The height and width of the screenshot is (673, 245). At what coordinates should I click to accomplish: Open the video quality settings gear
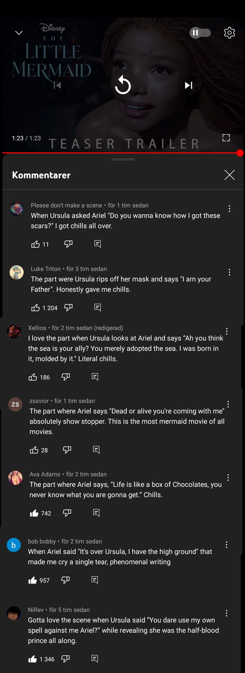[x=229, y=33]
